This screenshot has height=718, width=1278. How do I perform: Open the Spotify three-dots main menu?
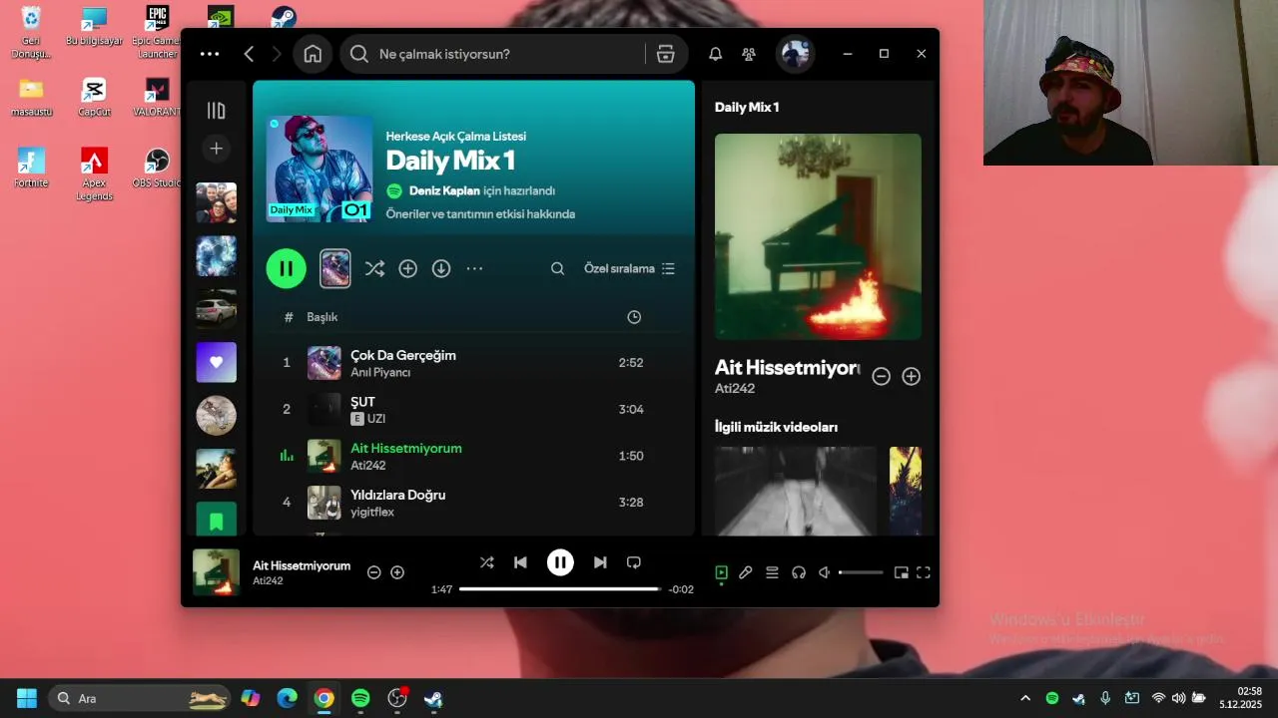click(209, 54)
